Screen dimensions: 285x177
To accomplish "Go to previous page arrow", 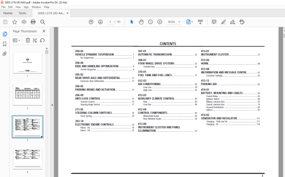I will point(91,22).
